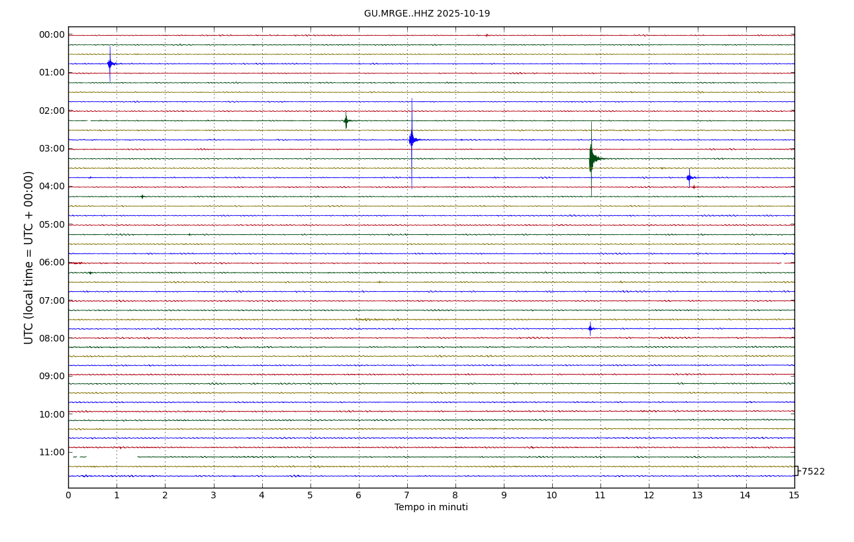Select the x-axis tick label 15
This screenshot has height=542, width=854.
pos(794,496)
